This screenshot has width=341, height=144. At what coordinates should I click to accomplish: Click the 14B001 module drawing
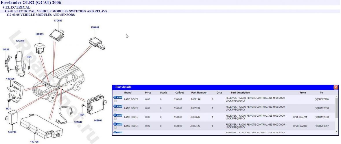click(x=97, y=104)
